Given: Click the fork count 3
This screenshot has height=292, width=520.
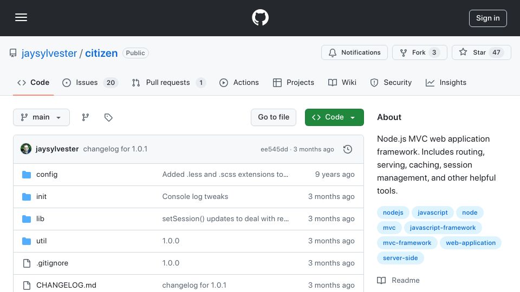Looking at the screenshot, I should pos(434,52).
